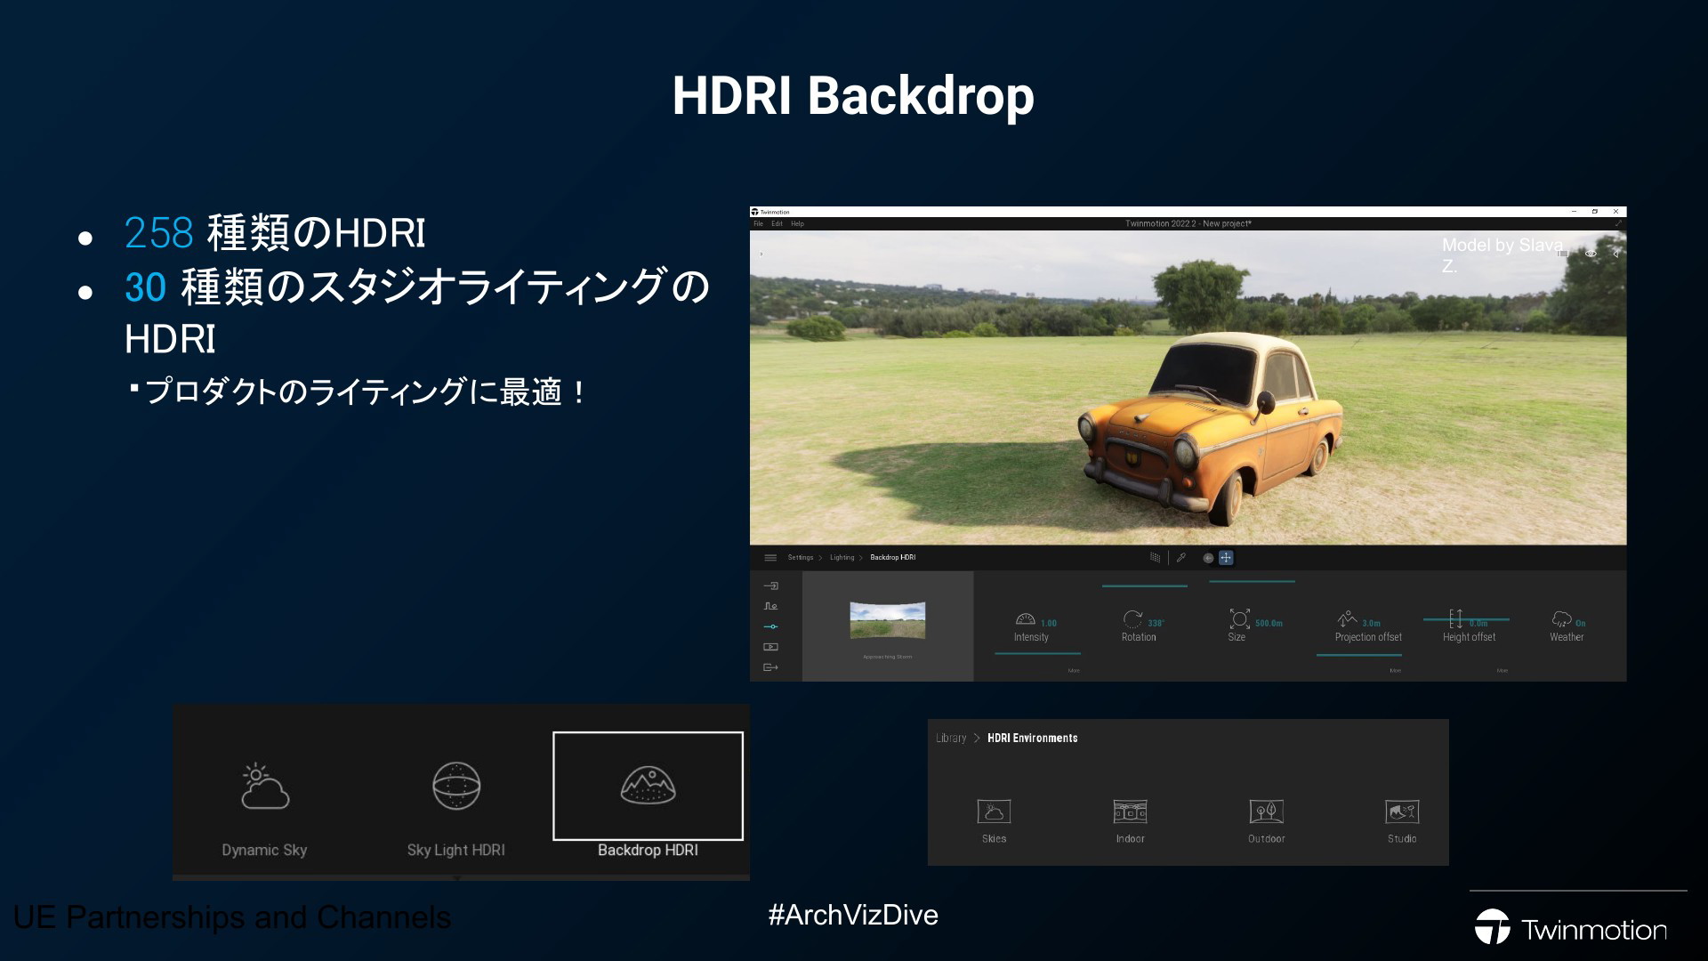Viewport: 1708px width, 961px height.
Task: Click the Twinmotion title bar app icon
Action: (755, 212)
